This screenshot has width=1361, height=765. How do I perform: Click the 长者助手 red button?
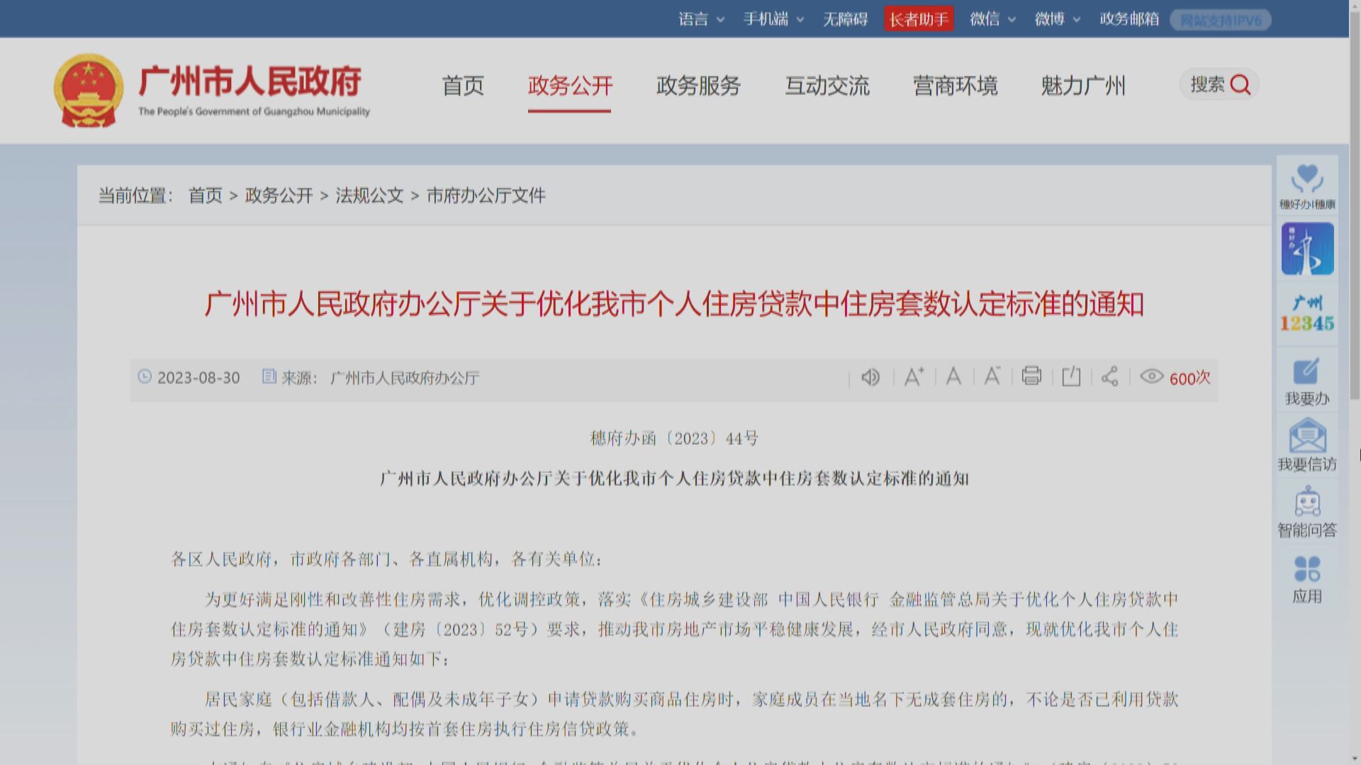(x=919, y=19)
